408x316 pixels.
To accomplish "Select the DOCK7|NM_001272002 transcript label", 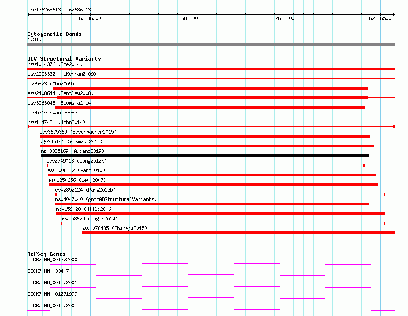I will [x=52, y=305].
